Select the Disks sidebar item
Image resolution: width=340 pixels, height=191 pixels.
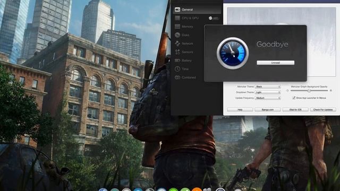coord(182,35)
